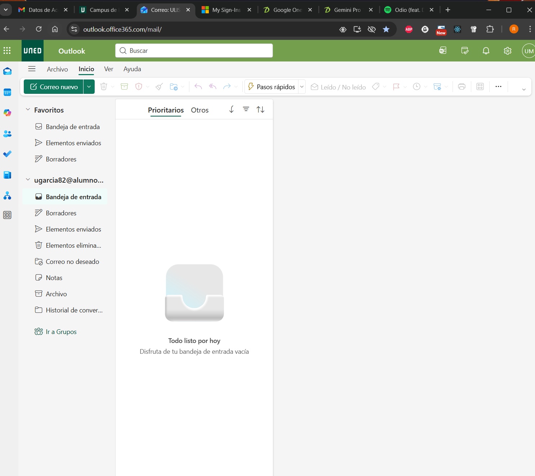Image resolution: width=535 pixels, height=476 pixels.
Task: Select the Correo no deseado folder
Action: point(72,261)
